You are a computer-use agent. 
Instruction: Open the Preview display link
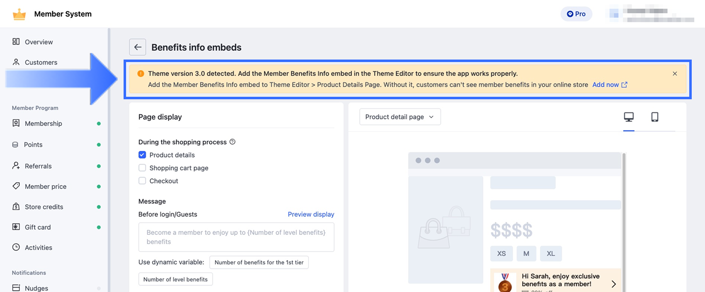[311, 214]
